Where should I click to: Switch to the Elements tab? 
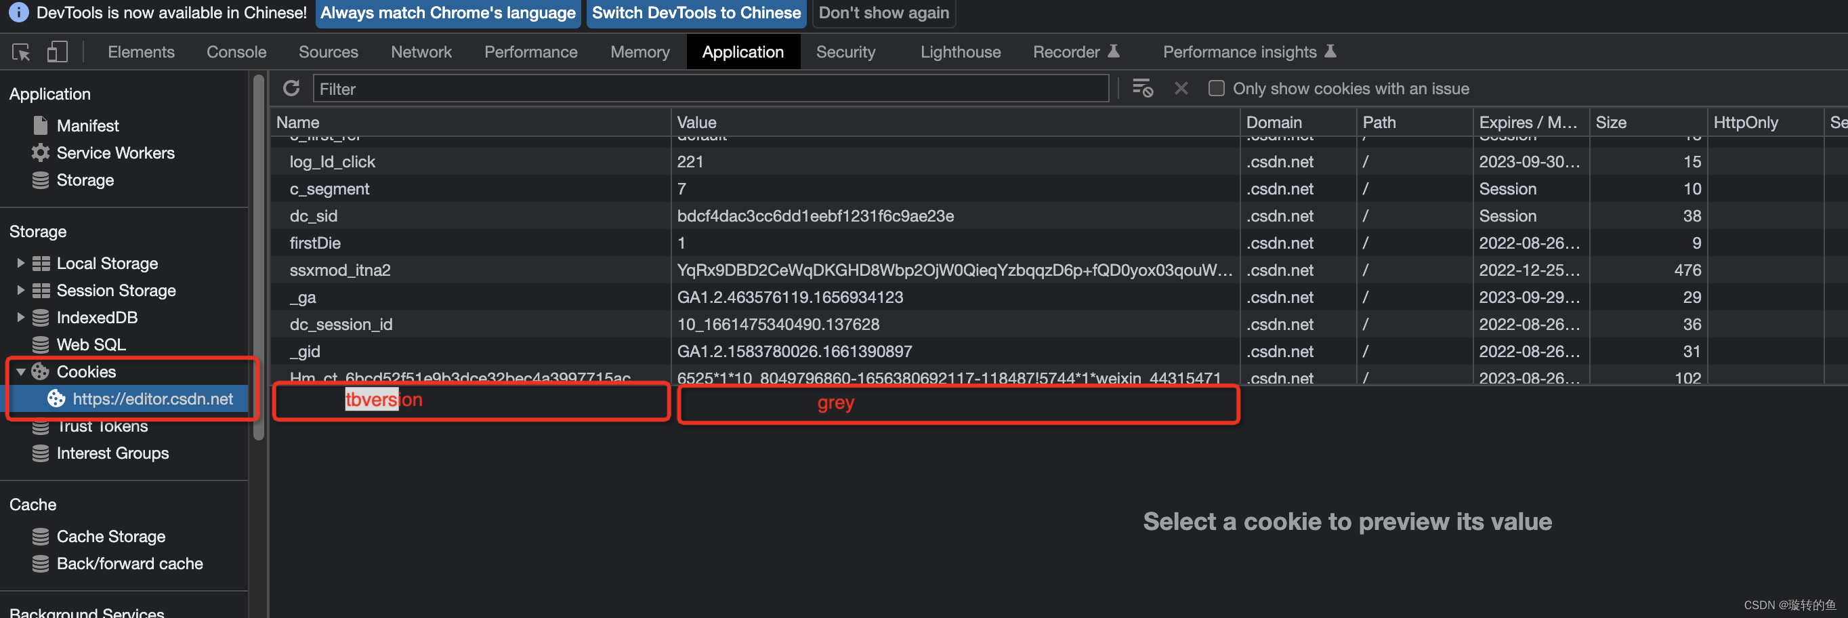[141, 52]
